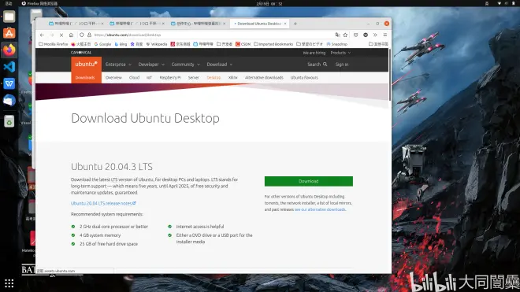The height and width of the screenshot is (292, 520).
Task: Show more toolbar tools chevron
Action: point(375,35)
